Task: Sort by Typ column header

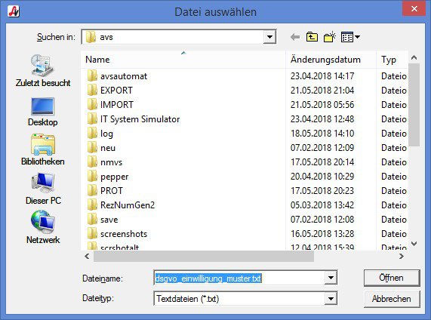Action: pyautogui.click(x=393, y=60)
